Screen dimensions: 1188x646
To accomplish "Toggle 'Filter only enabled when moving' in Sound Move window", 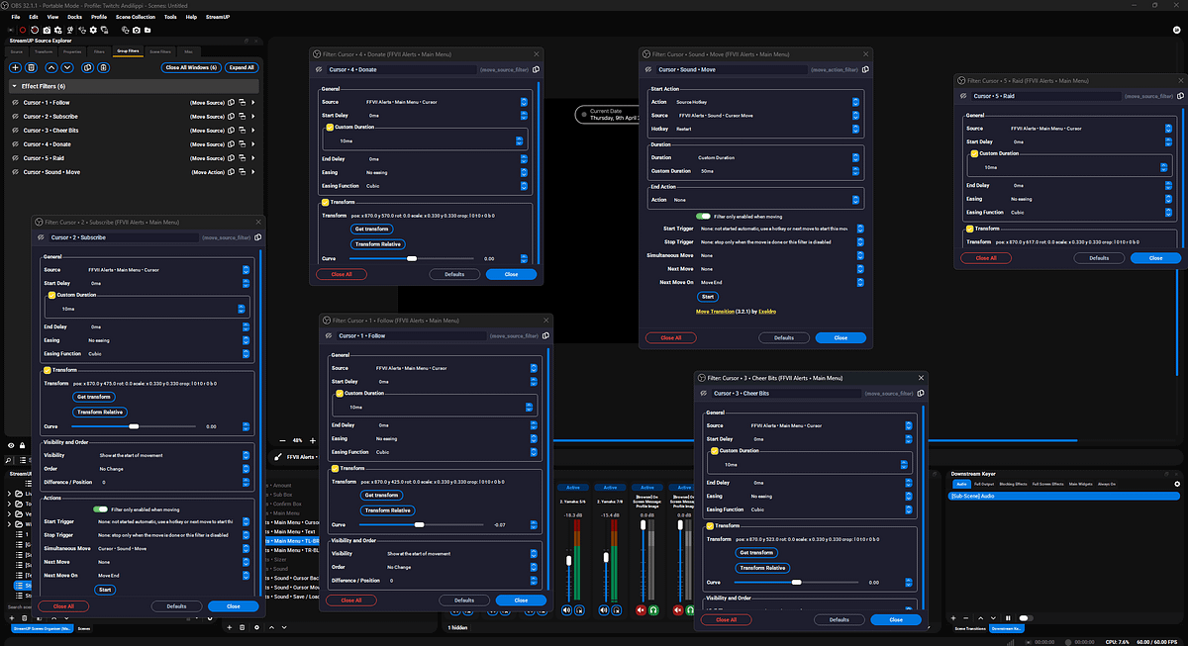I will pyautogui.click(x=703, y=215).
